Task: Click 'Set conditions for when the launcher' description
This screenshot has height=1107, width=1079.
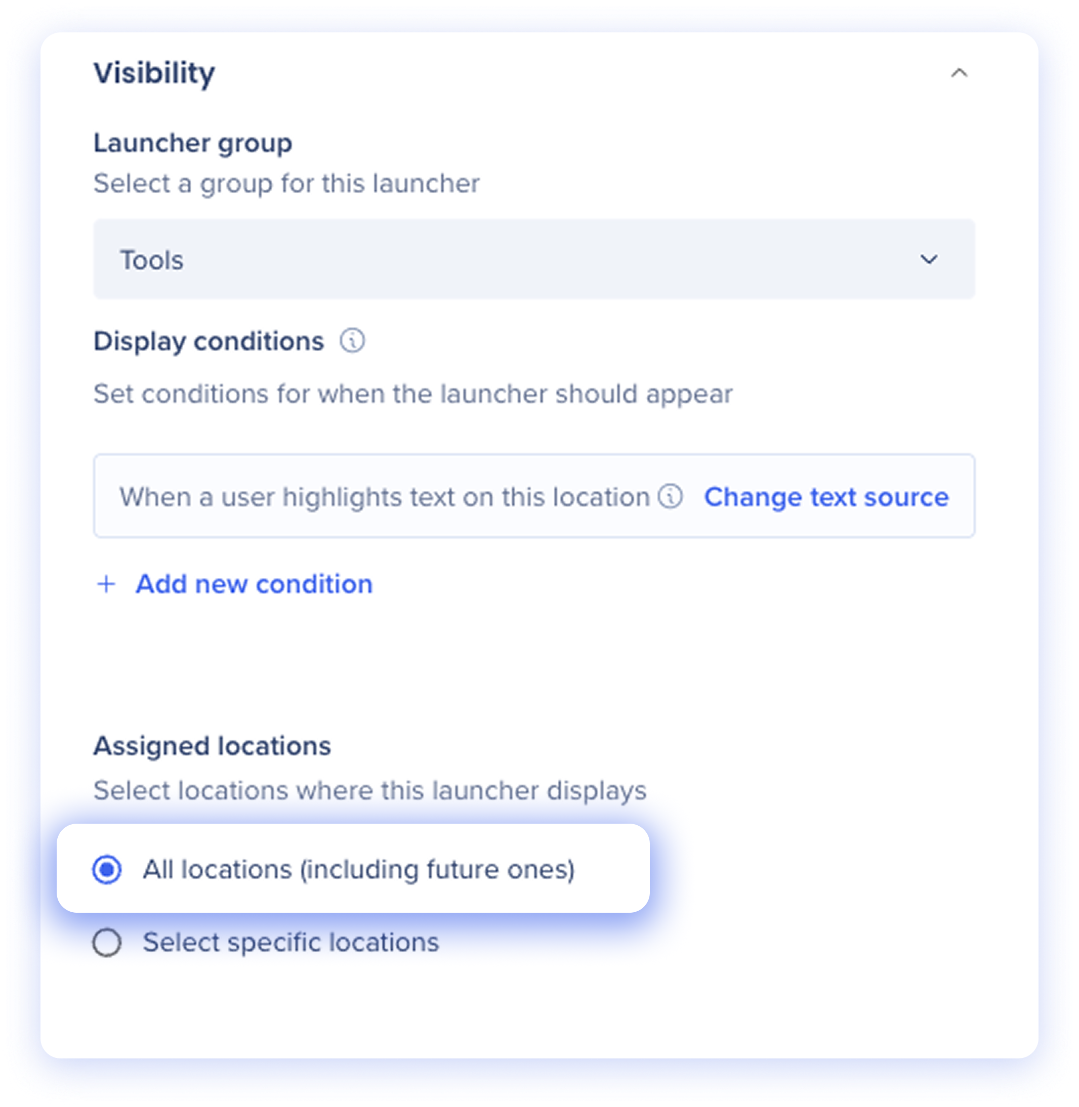Action: [413, 394]
